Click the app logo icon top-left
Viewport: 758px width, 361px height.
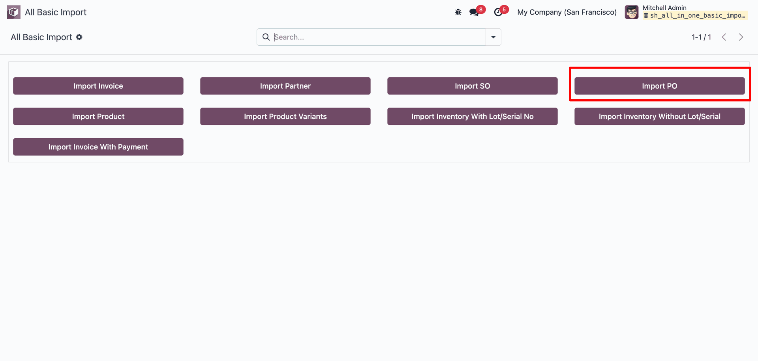coord(13,12)
